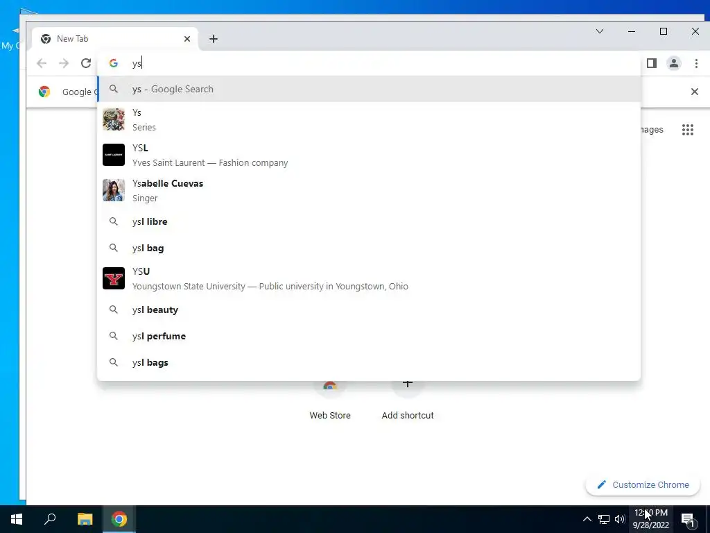Select the Ysabelle Cuevas Singer suggestion
710x533 pixels.
coord(369,190)
